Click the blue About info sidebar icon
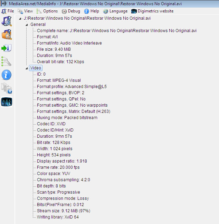219x224 pixels. tap(7, 75)
